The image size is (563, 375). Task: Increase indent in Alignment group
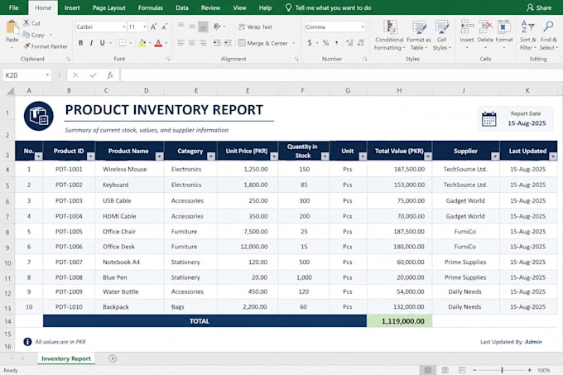tap(228, 43)
